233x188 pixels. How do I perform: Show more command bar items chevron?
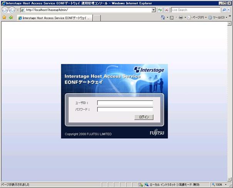[230, 16]
